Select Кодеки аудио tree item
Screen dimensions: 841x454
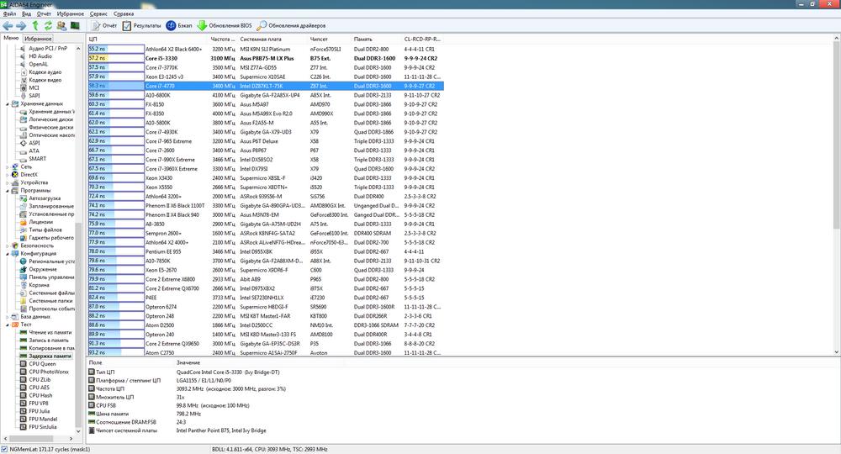pyautogui.click(x=45, y=71)
